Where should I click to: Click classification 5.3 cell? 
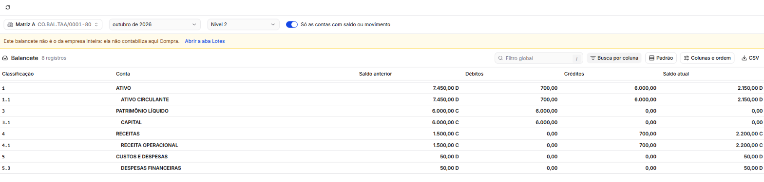click(6, 168)
